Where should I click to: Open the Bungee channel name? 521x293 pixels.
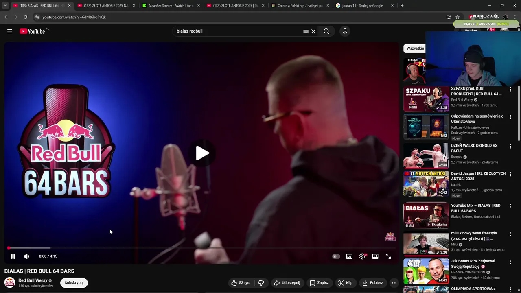click(457, 157)
